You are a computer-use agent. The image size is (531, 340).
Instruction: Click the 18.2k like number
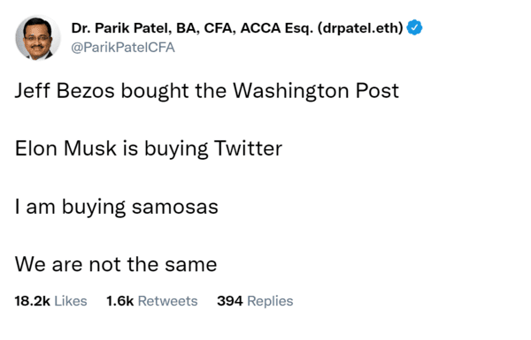tap(32, 301)
